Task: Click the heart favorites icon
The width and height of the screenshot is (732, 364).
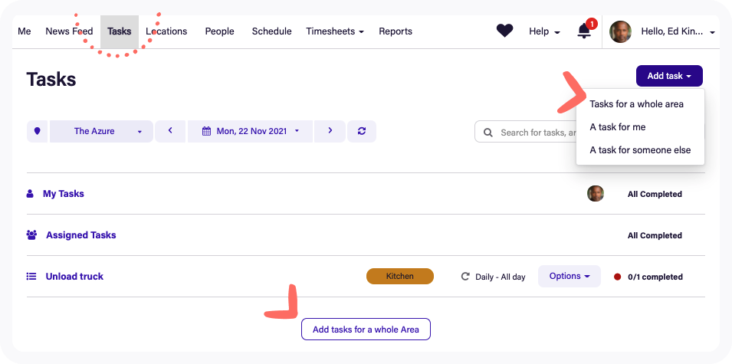Action: [x=504, y=31]
